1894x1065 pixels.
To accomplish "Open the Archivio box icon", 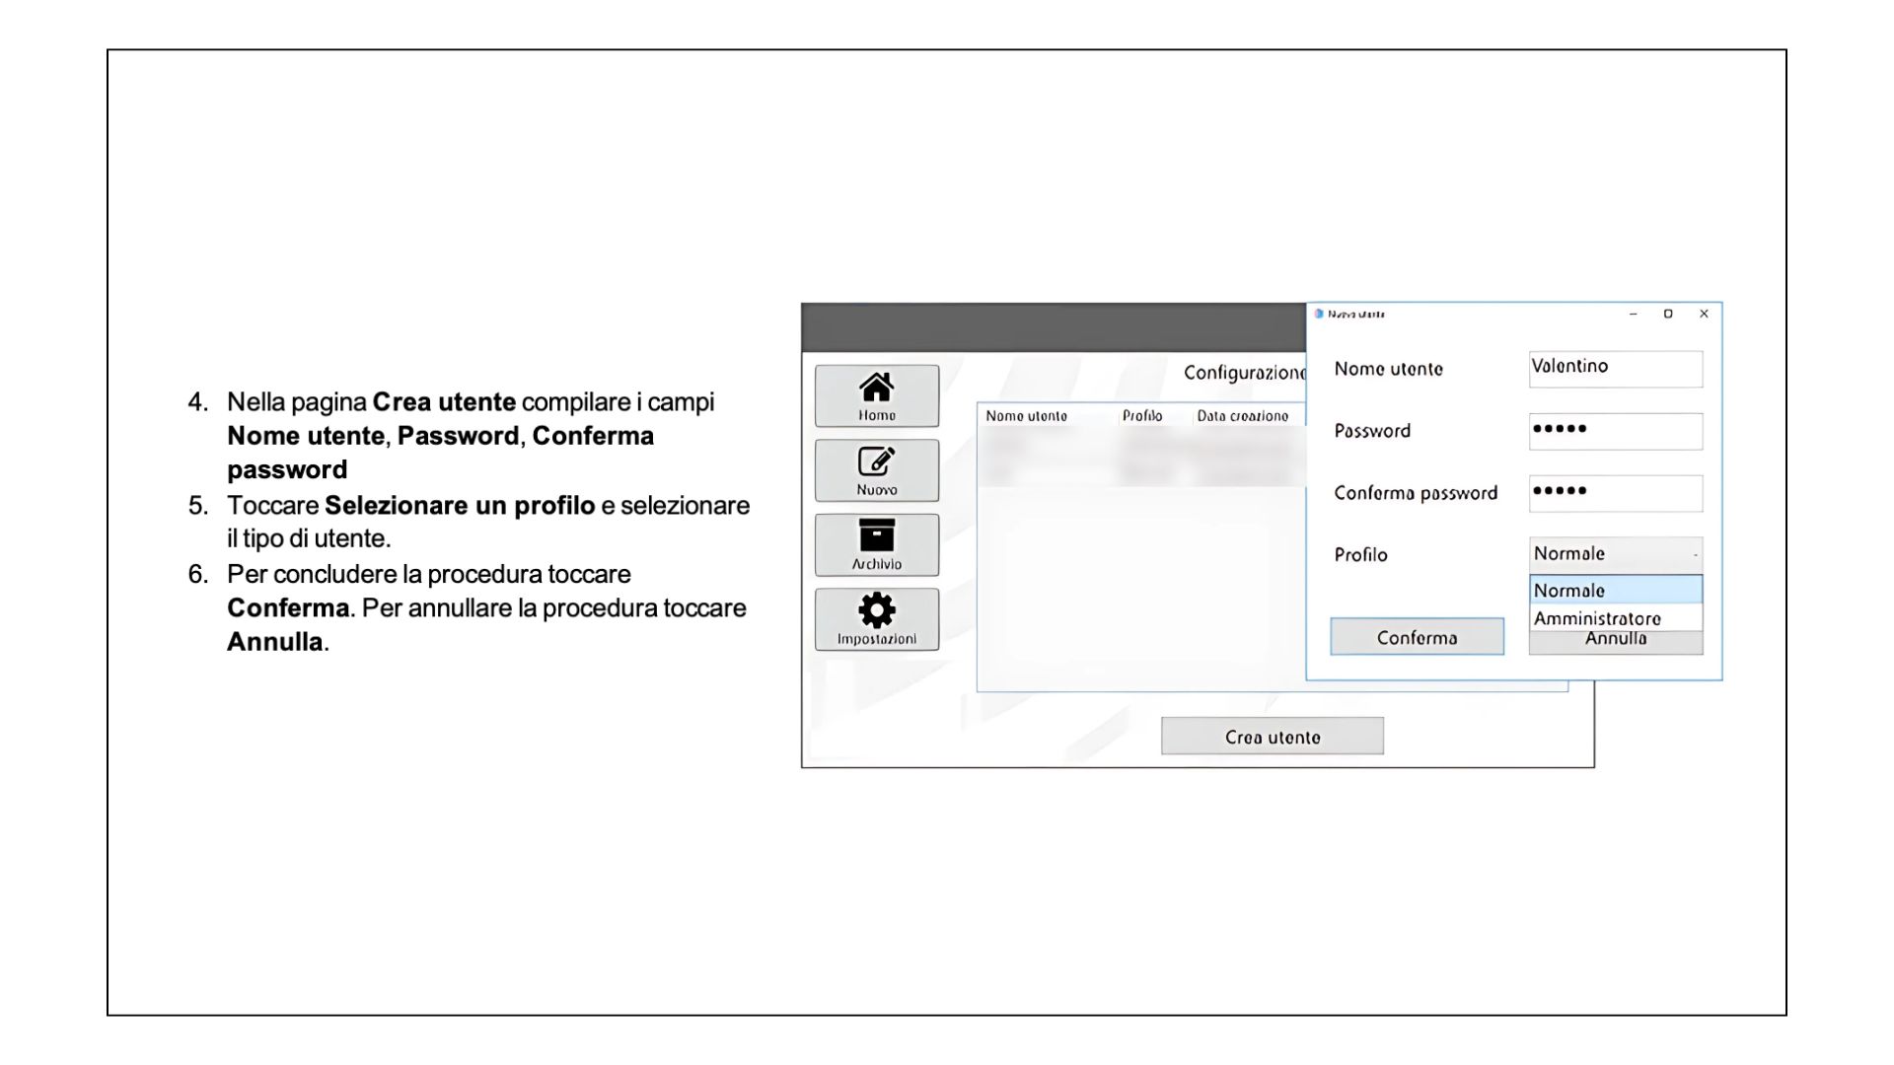I will 876,535.
